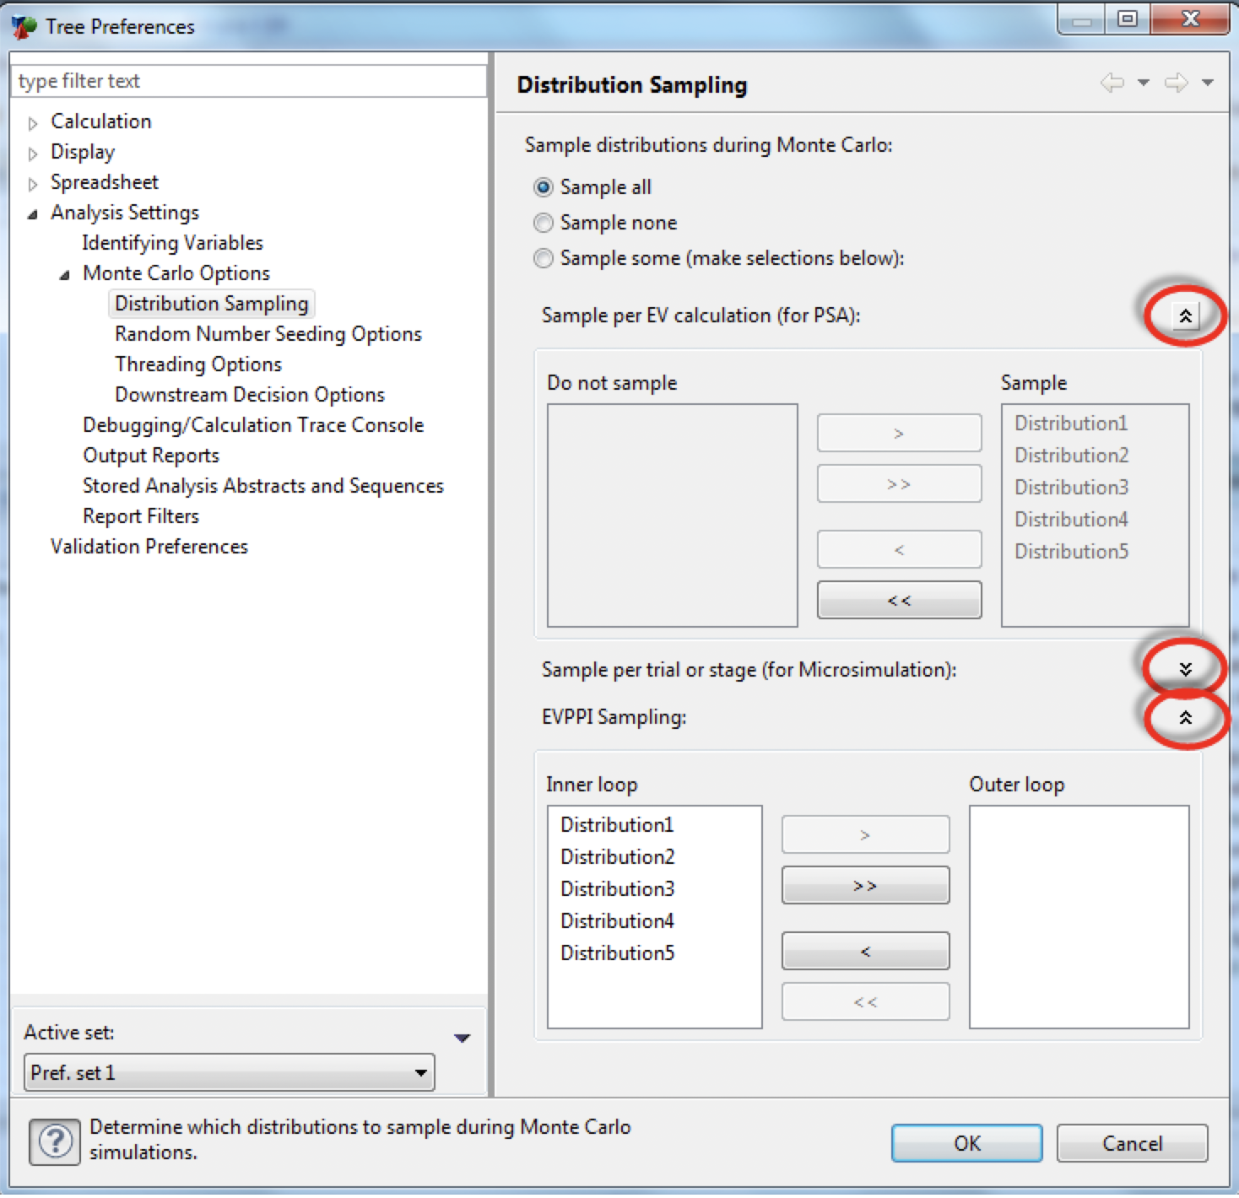Expand the Sample per trial or stage section
1239x1198 pixels.
pos(1185,669)
